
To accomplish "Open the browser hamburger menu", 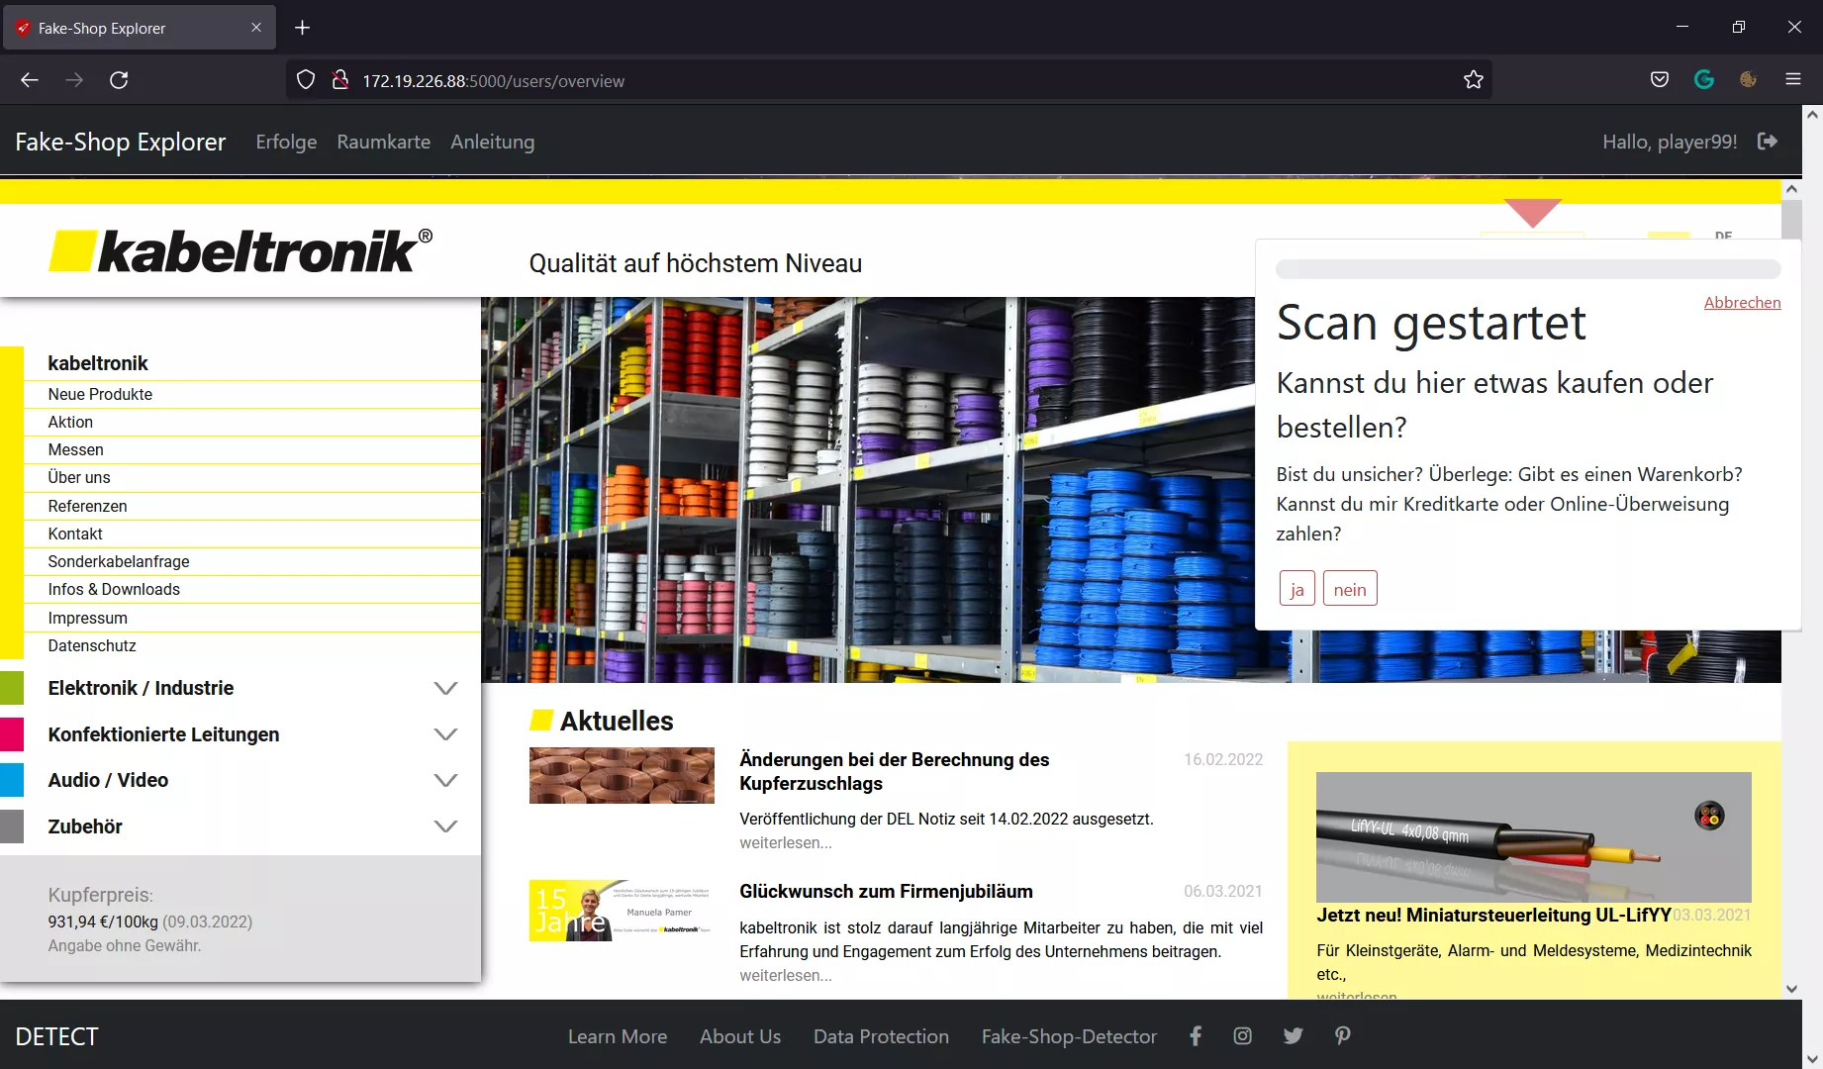I will [1793, 79].
